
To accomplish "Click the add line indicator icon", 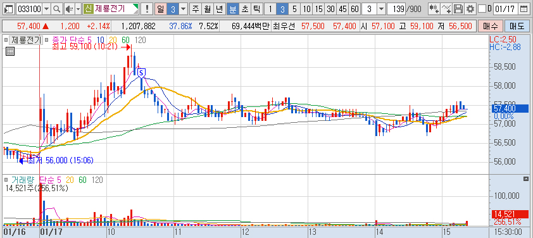I will point(447,9).
